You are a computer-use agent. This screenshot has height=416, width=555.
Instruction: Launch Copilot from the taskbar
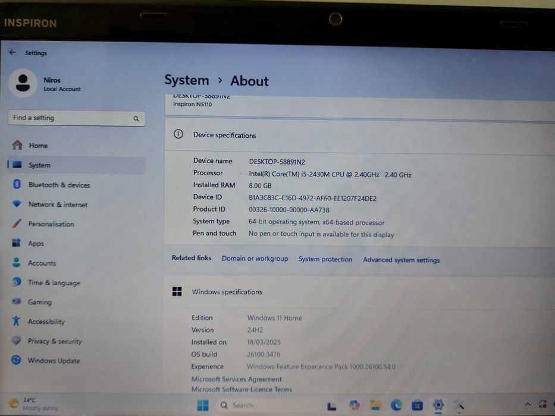(354, 405)
